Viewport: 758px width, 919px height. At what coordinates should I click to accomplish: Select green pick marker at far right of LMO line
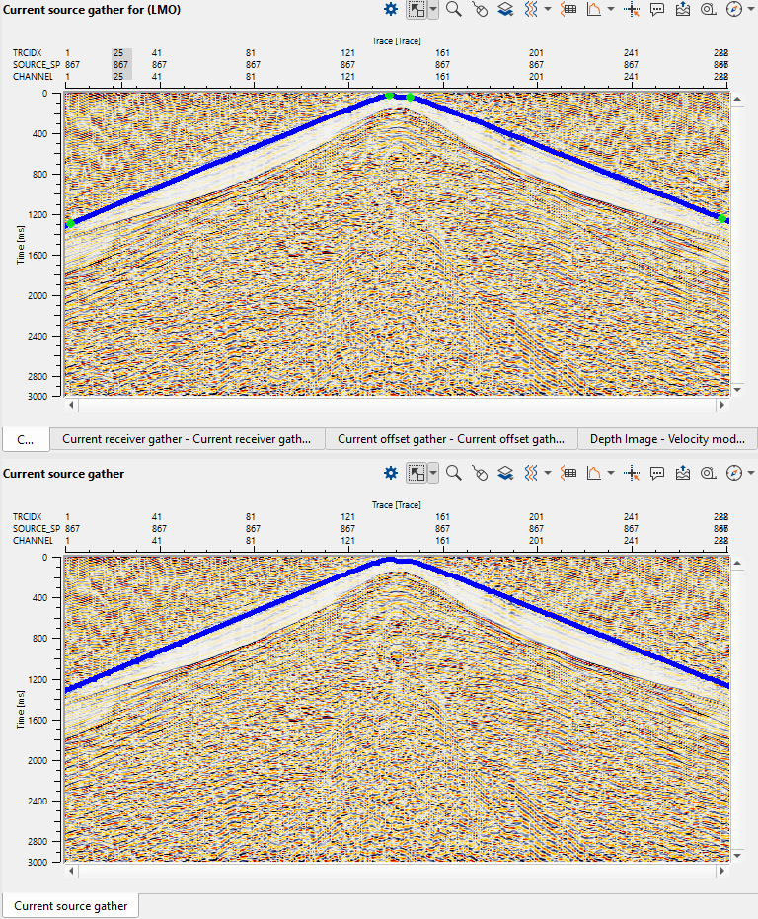pos(722,218)
